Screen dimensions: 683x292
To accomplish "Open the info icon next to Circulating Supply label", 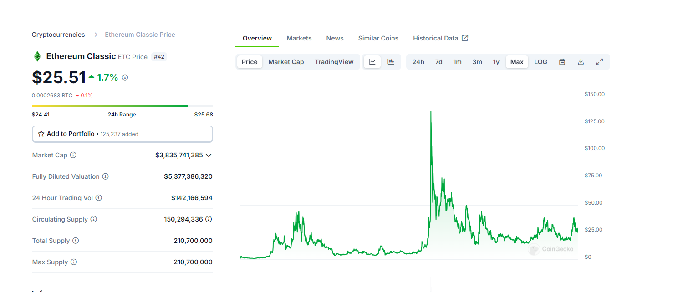I will (94, 219).
